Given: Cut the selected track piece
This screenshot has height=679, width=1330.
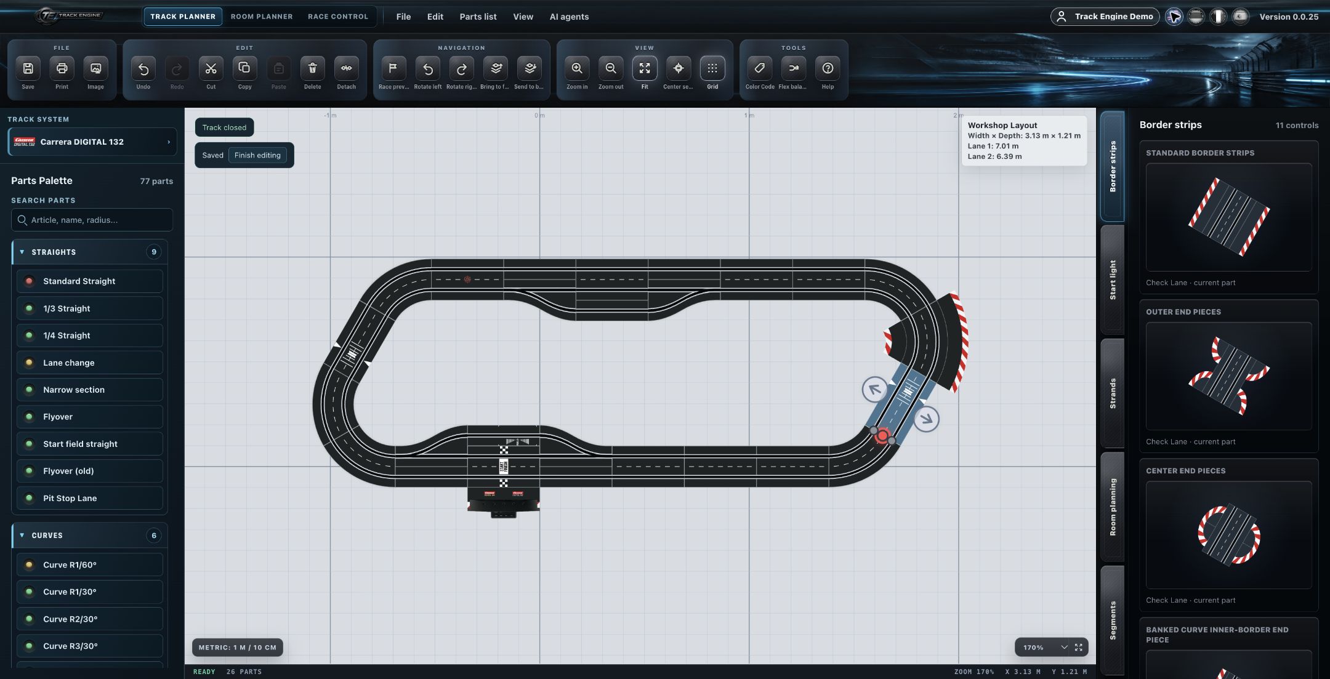Looking at the screenshot, I should point(211,69).
